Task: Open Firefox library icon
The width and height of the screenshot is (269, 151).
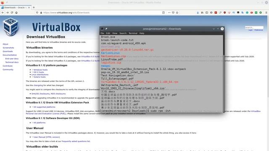Action: pyautogui.click(x=202, y=13)
